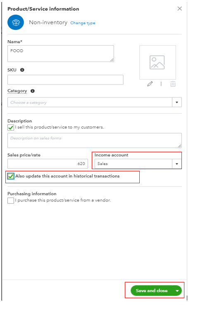Click the image placeholder picture icon

click(x=157, y=63)
